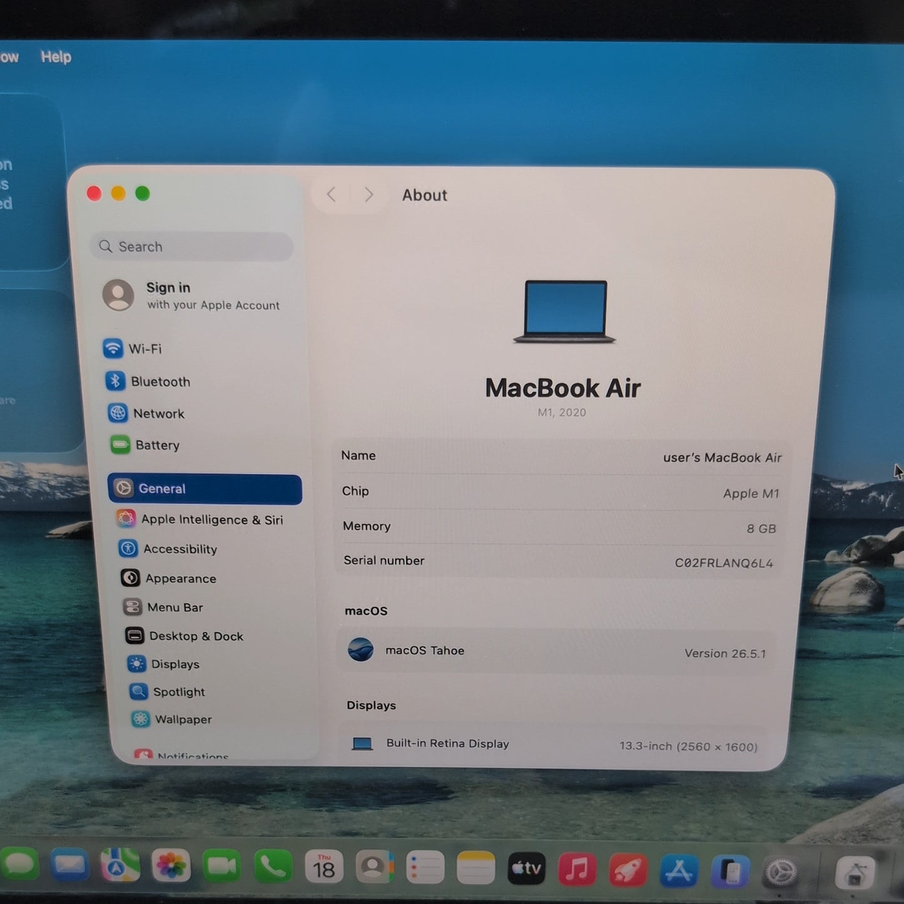
Task: Launch Photos from the Dock
Action: [171, 867]
